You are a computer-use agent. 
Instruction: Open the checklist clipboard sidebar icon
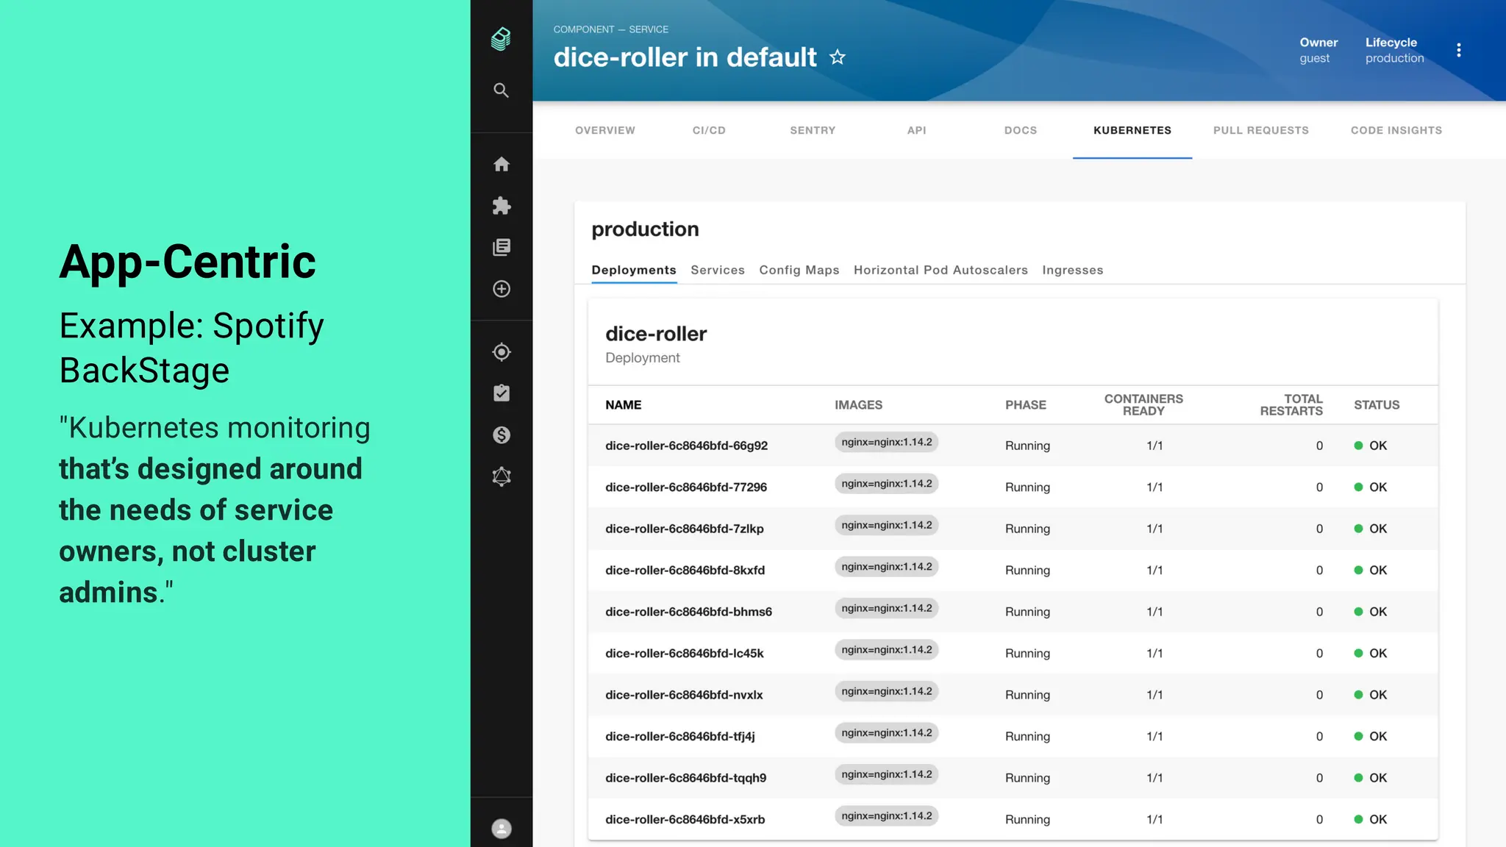pos(502,393)
